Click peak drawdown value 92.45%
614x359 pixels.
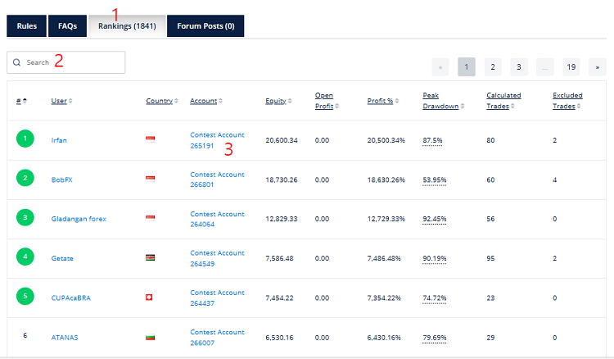point(434,219)
